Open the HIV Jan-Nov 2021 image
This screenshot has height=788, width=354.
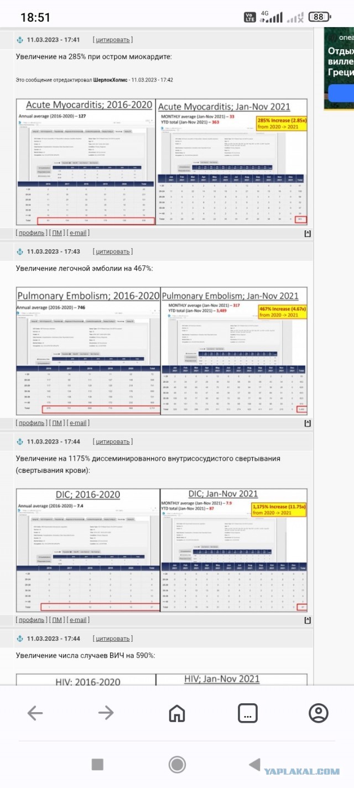232,680
